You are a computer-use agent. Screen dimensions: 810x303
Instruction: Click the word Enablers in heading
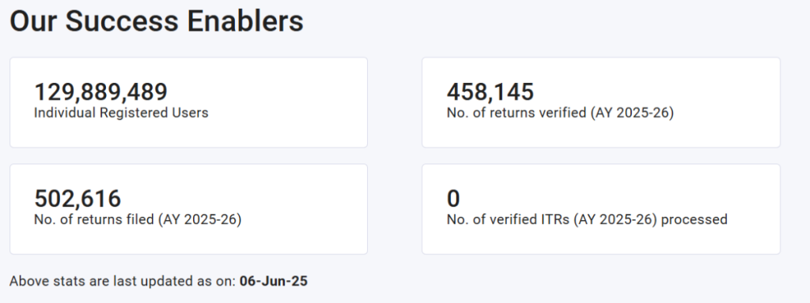tap(245, 21)
